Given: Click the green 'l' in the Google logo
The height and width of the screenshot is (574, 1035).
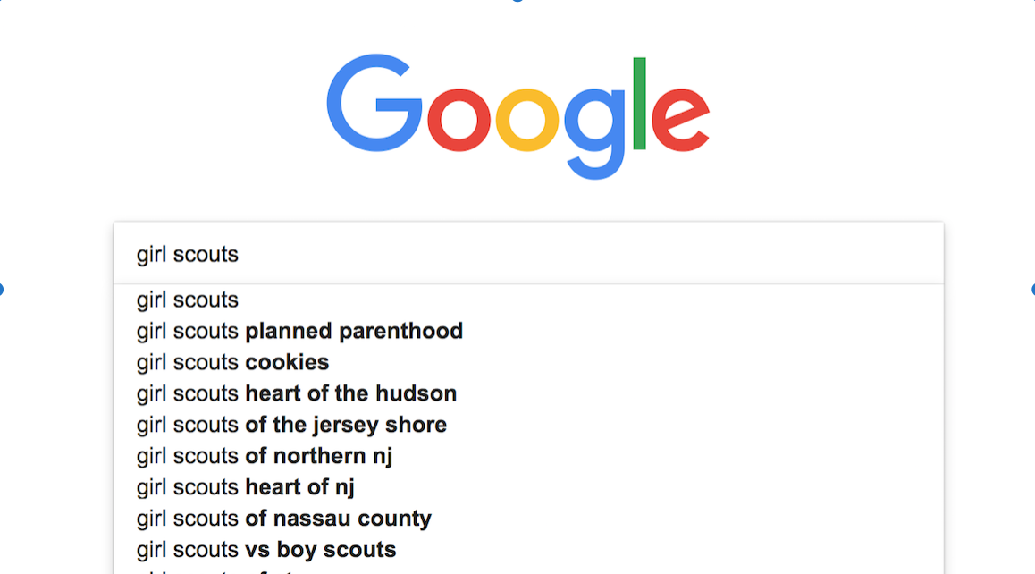Looking at the screenshot, I should (639, 104).
